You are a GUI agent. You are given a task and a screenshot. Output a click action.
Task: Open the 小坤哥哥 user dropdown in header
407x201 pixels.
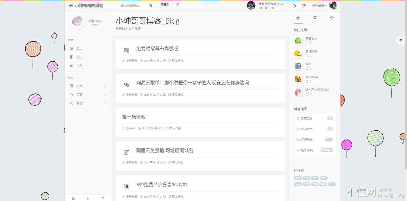(319, 5)
